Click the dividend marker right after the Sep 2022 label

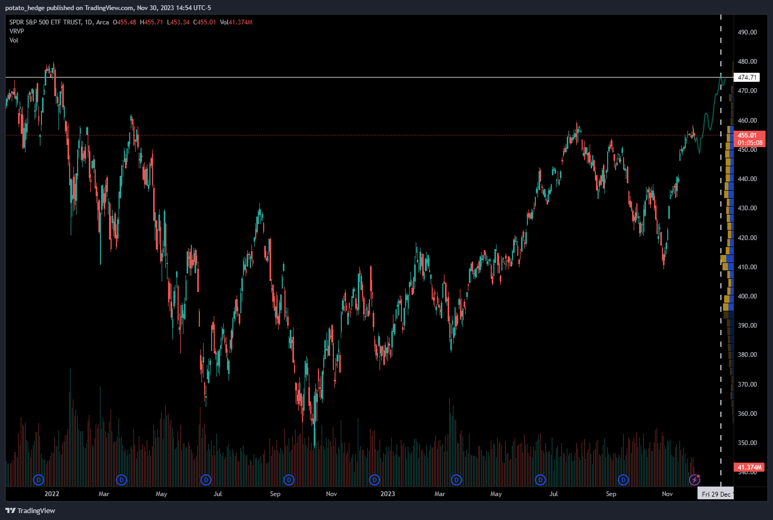(289, 480)
